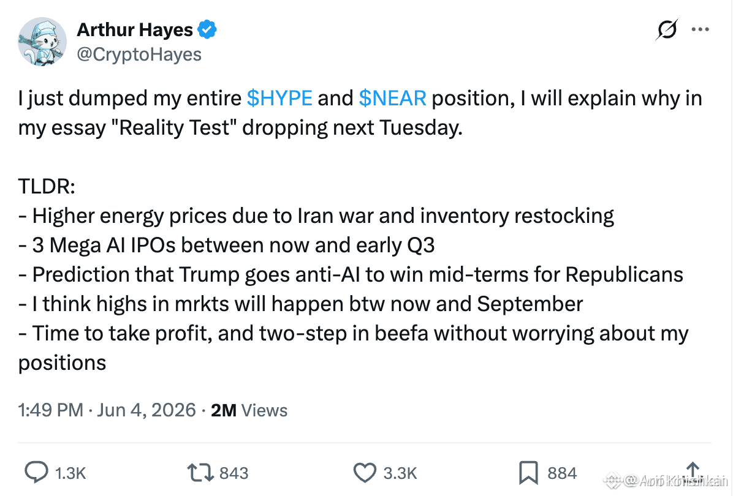Bookmark this tweet

528,473
